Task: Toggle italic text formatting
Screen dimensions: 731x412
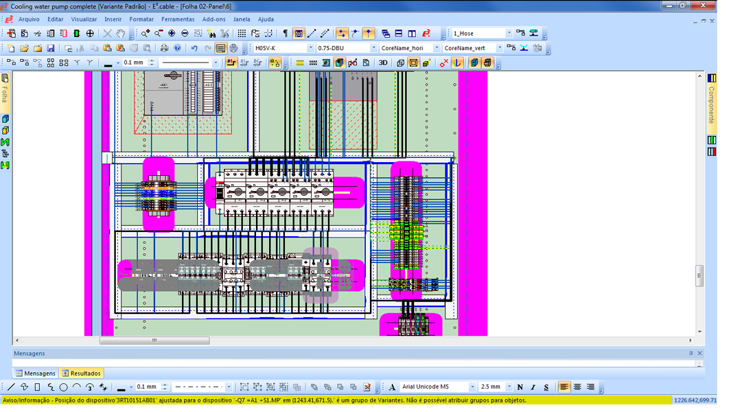Action: click(x=533, y=387)
